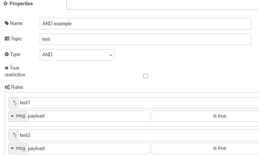This screenshot has width=259, height=155.
Task: Click the gears icon beside Rules
Action: 7,87
